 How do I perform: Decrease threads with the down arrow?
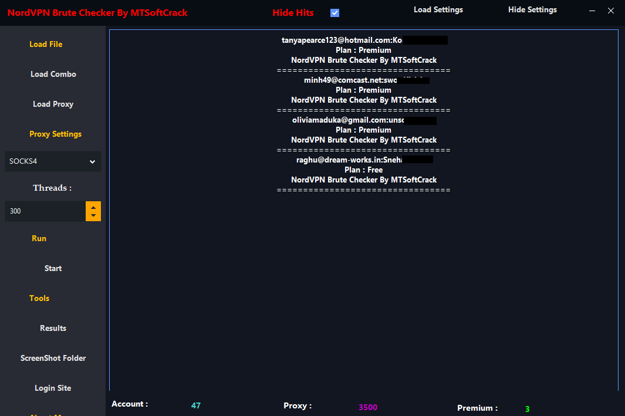point(93,215)
